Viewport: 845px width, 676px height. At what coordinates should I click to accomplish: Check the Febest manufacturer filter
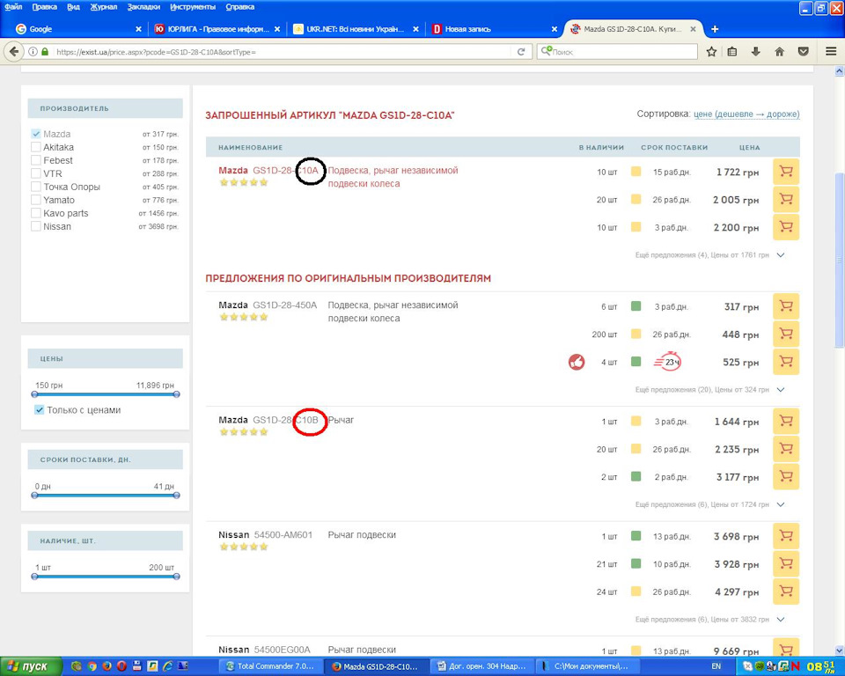(x=36, y=160)
